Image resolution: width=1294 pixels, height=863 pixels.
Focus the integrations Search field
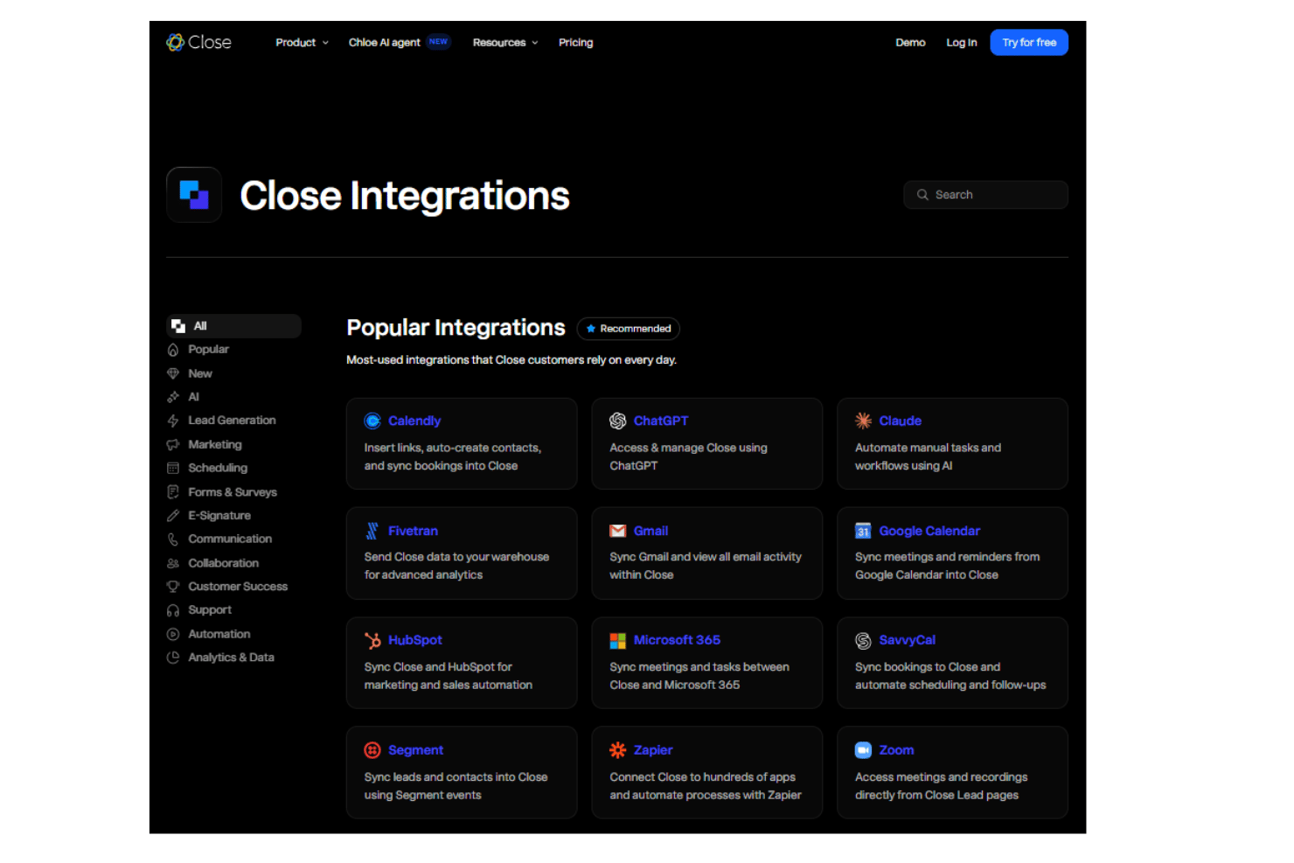click(985, 195)
